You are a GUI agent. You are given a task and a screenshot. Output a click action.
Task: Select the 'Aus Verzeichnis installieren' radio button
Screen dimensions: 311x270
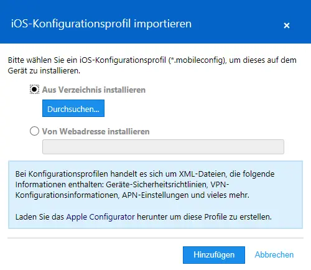point(34,90)
